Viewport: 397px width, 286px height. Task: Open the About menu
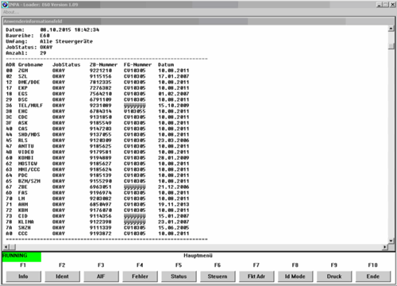(x=11, y=12)
